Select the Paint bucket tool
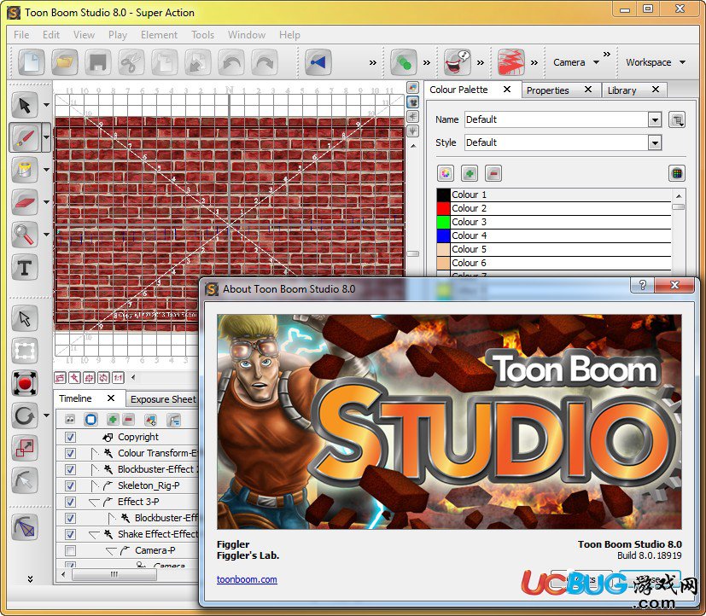 [x=24, y=170]
